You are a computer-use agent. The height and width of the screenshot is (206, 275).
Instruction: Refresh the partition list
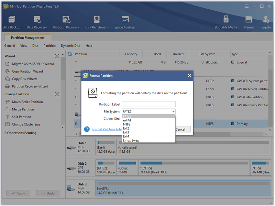(x=70, y=54)
